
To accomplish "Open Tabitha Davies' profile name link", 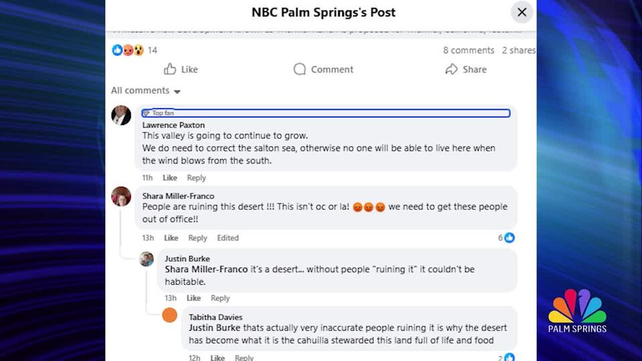I will (215, 317).
